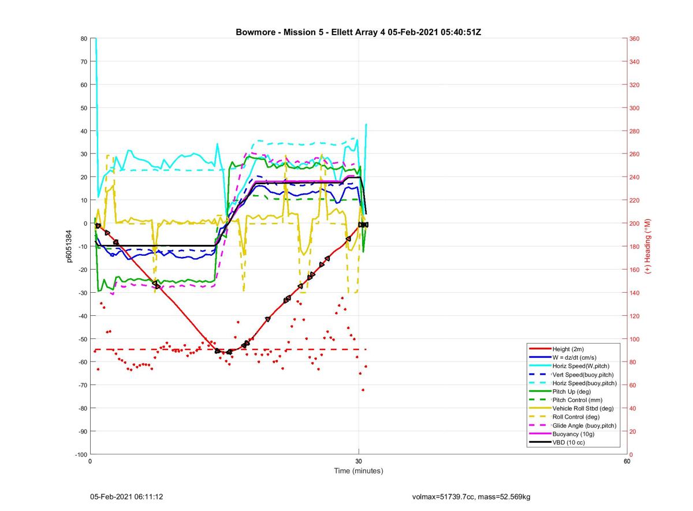
Task: Click 'Vert Speed(buoy,pitch)' in the legend
Action: click(583, 375)
